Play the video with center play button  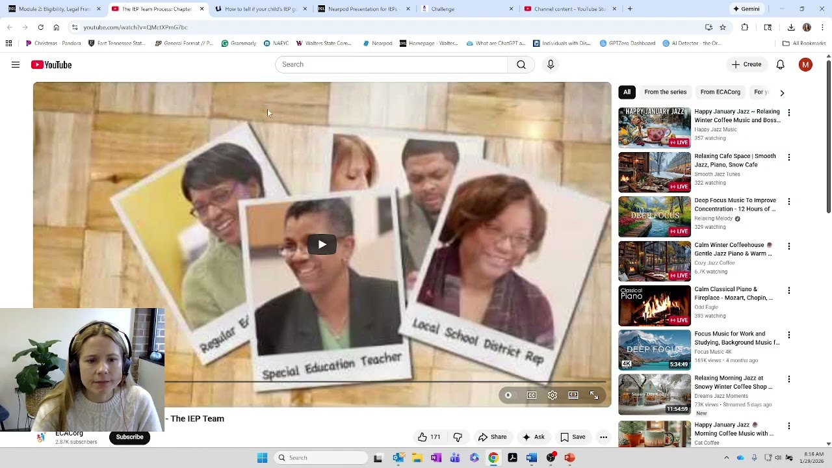tap(322, 244)
